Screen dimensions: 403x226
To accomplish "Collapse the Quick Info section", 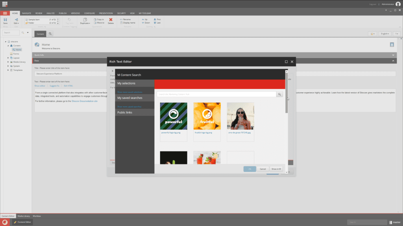I will pos(393,55).
